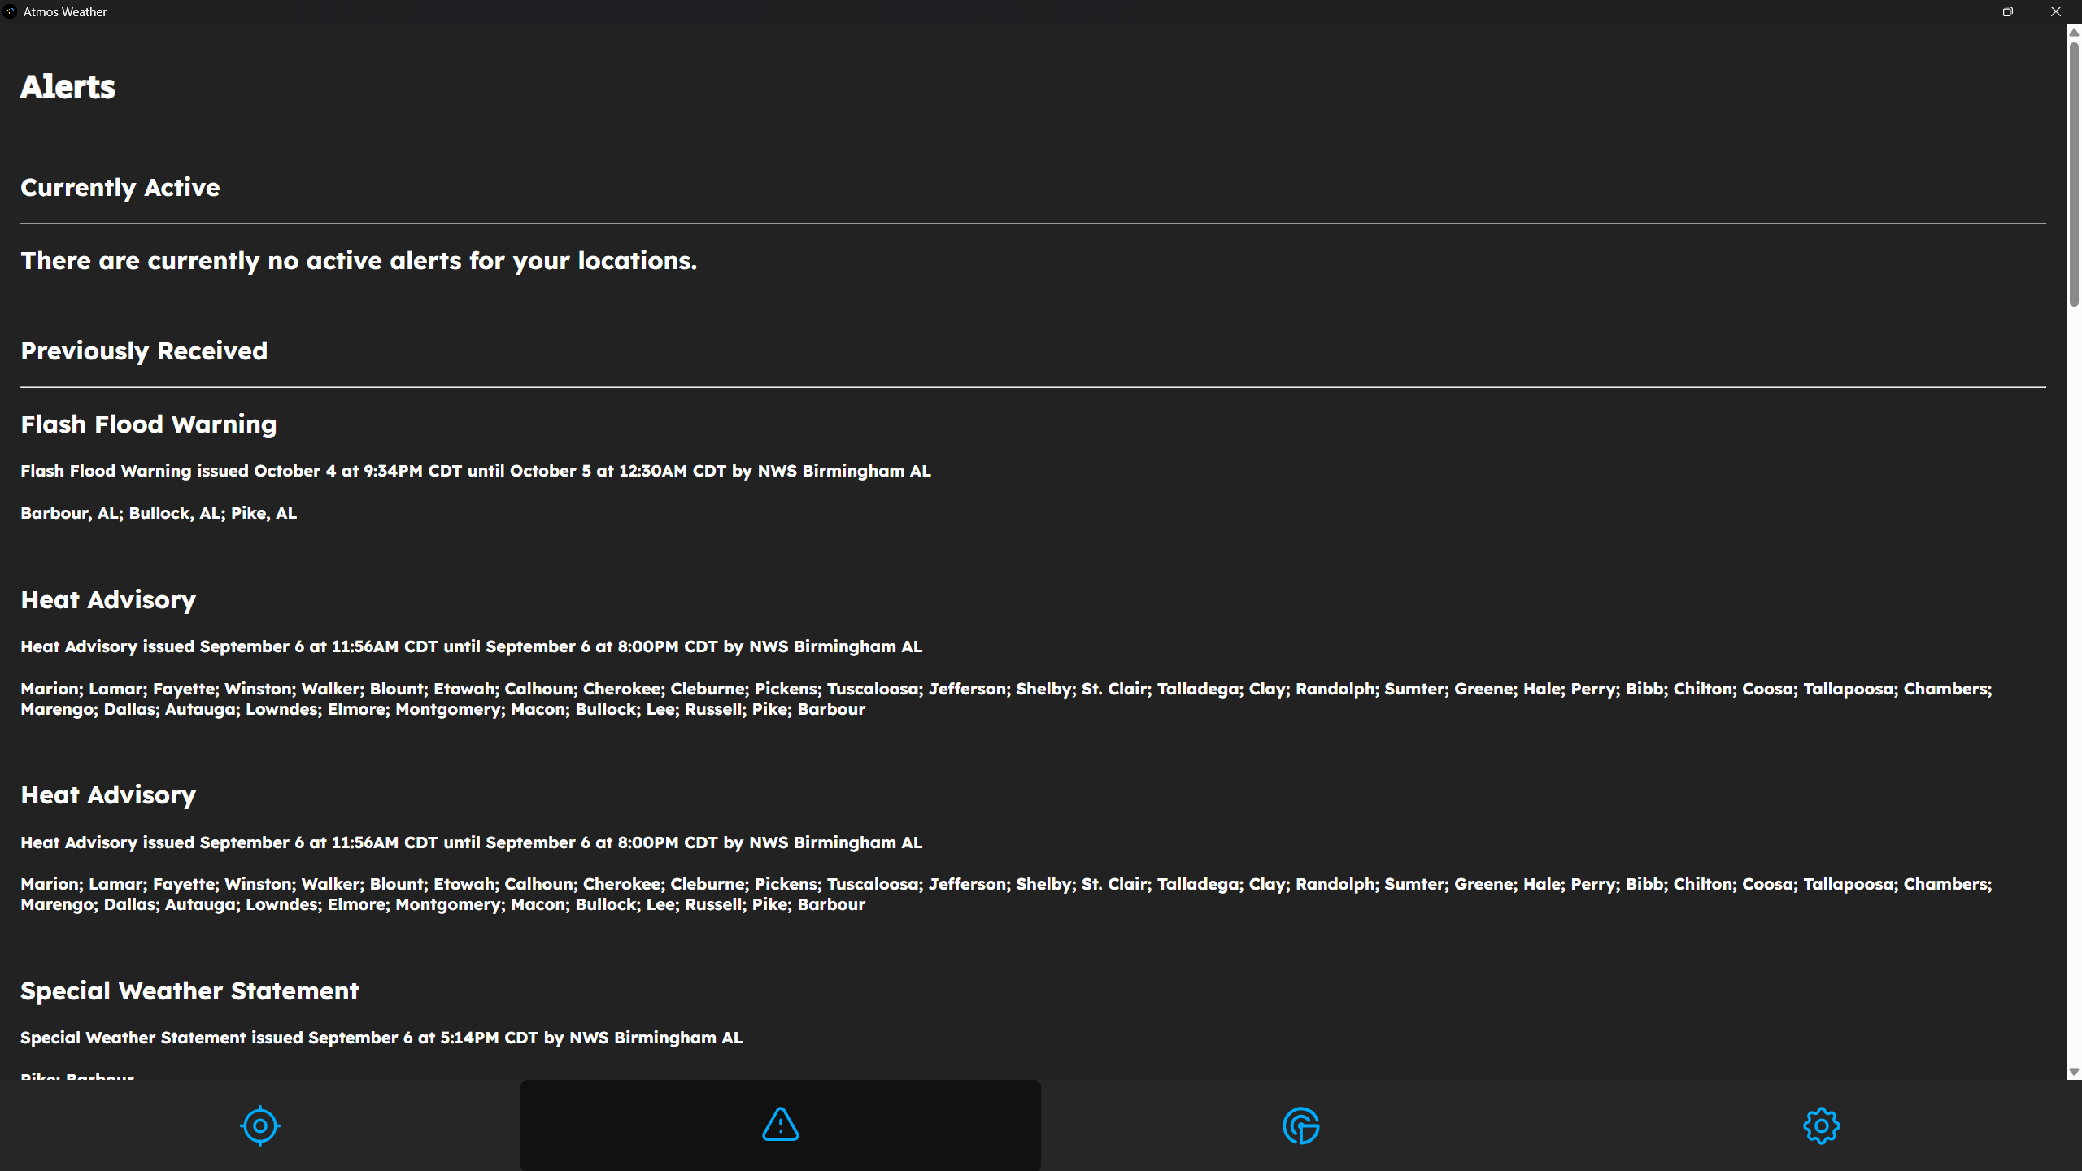Restore down the Atmos Weather window
2082x1171 pixels.
[2008, 11]
